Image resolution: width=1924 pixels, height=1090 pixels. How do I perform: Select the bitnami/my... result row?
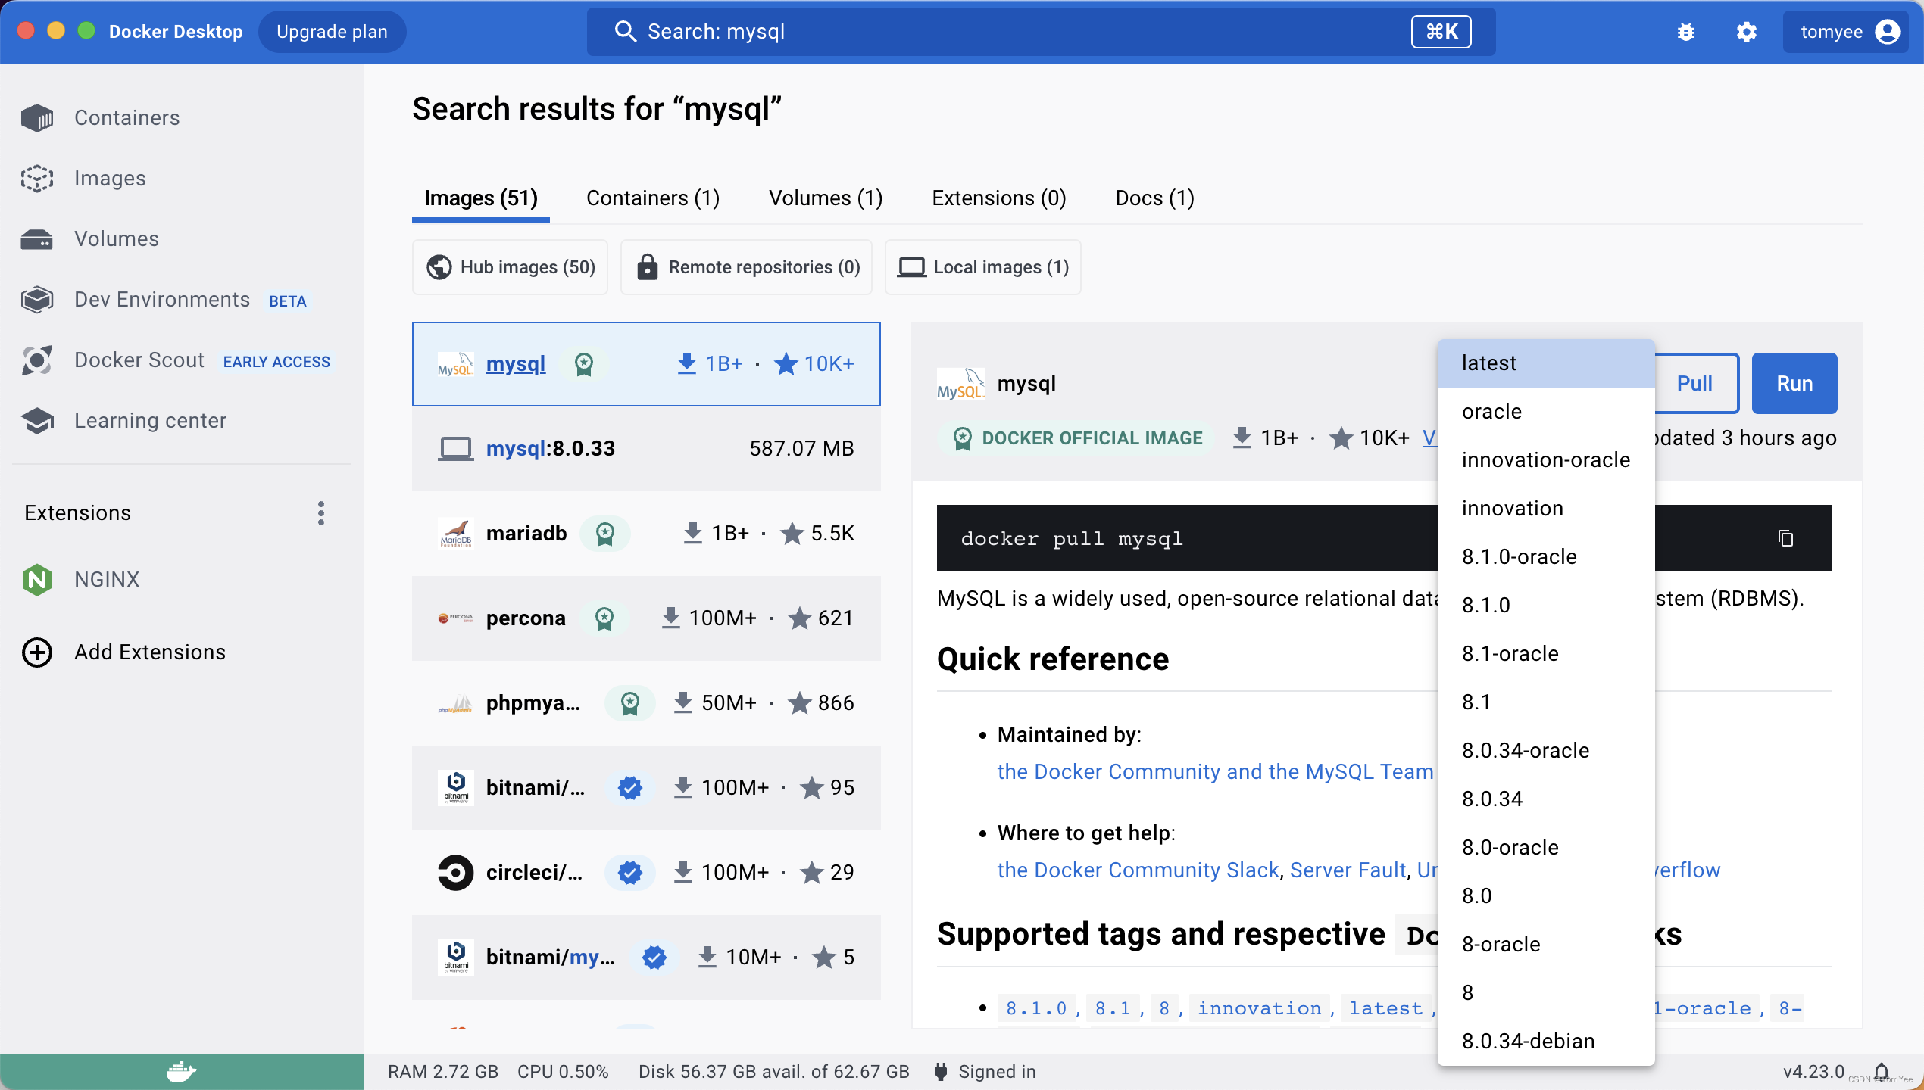click(646, 958)
